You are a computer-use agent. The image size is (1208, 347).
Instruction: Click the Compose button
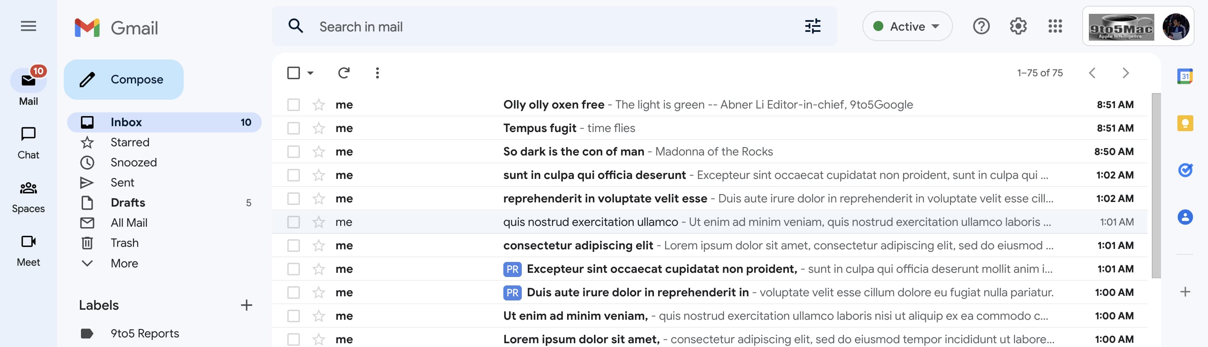(123, 80)
